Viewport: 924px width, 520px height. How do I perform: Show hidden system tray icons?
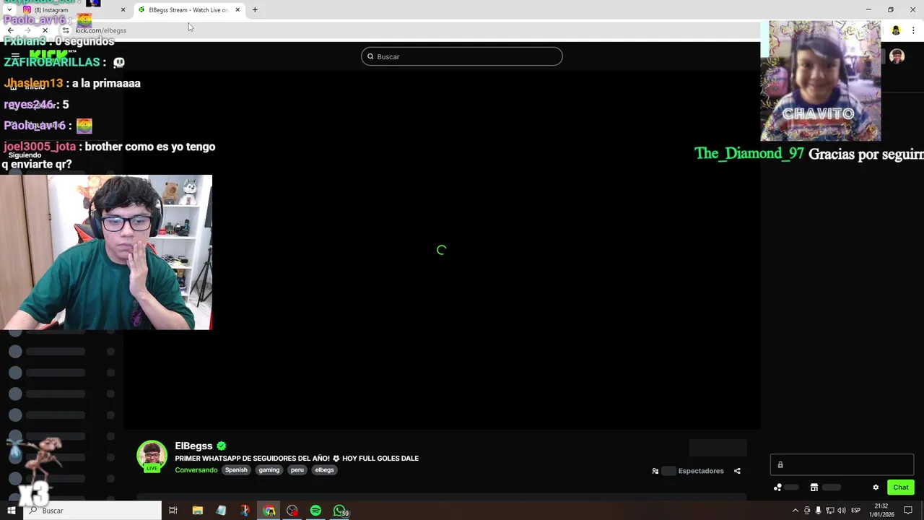796,511
